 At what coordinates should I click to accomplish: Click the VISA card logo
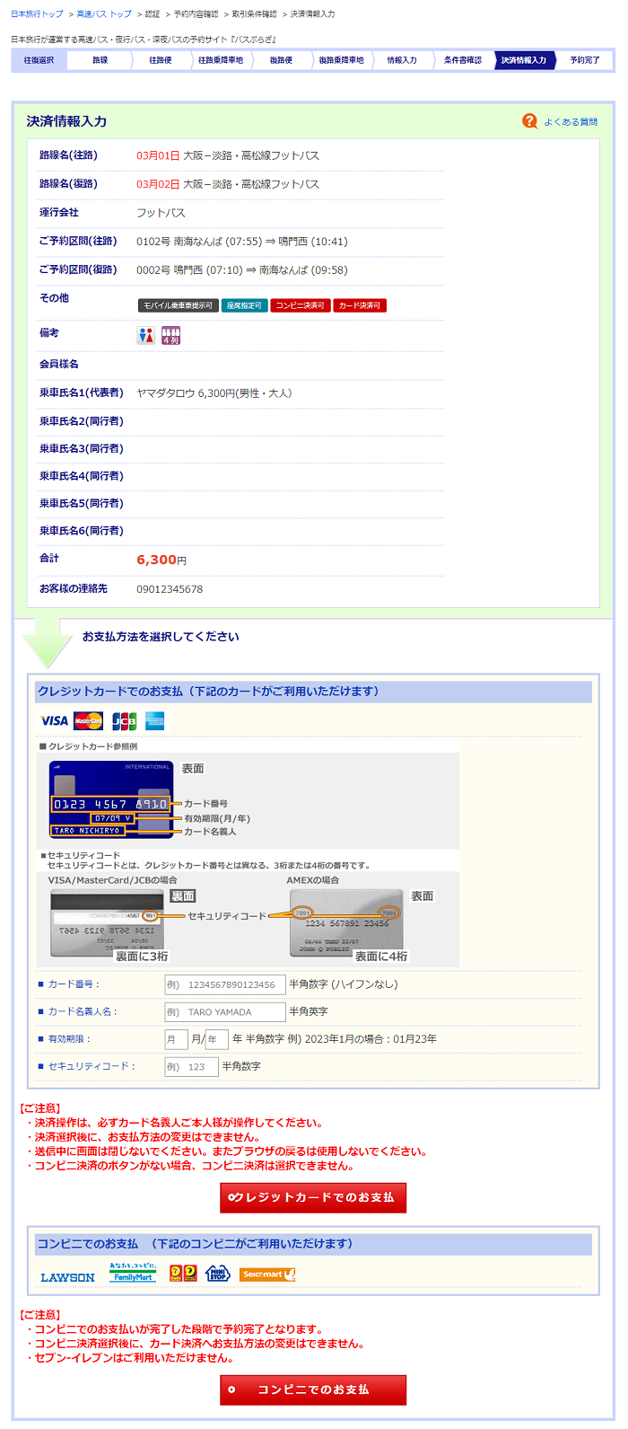pyautogui.click(x=54, y=720)
